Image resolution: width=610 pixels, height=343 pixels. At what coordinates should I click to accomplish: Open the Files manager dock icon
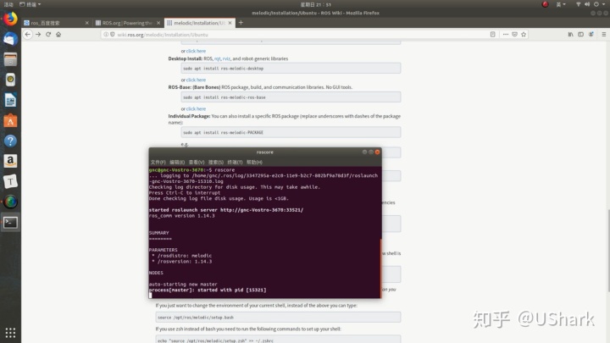point(10,59)
